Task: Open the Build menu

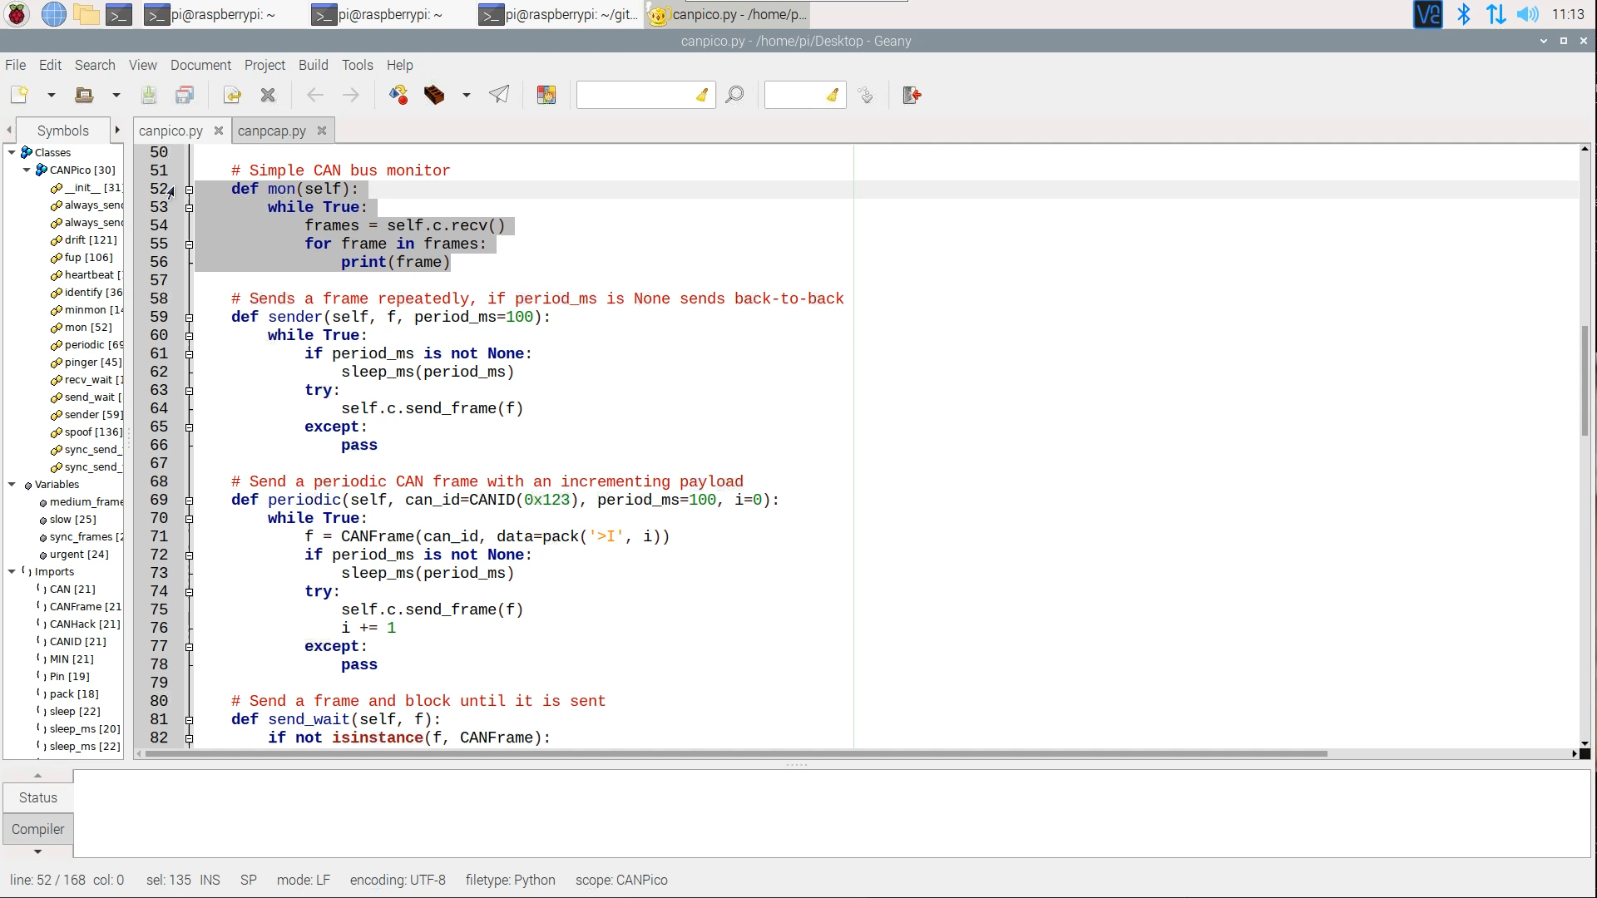Action: (x=313, y=65)
